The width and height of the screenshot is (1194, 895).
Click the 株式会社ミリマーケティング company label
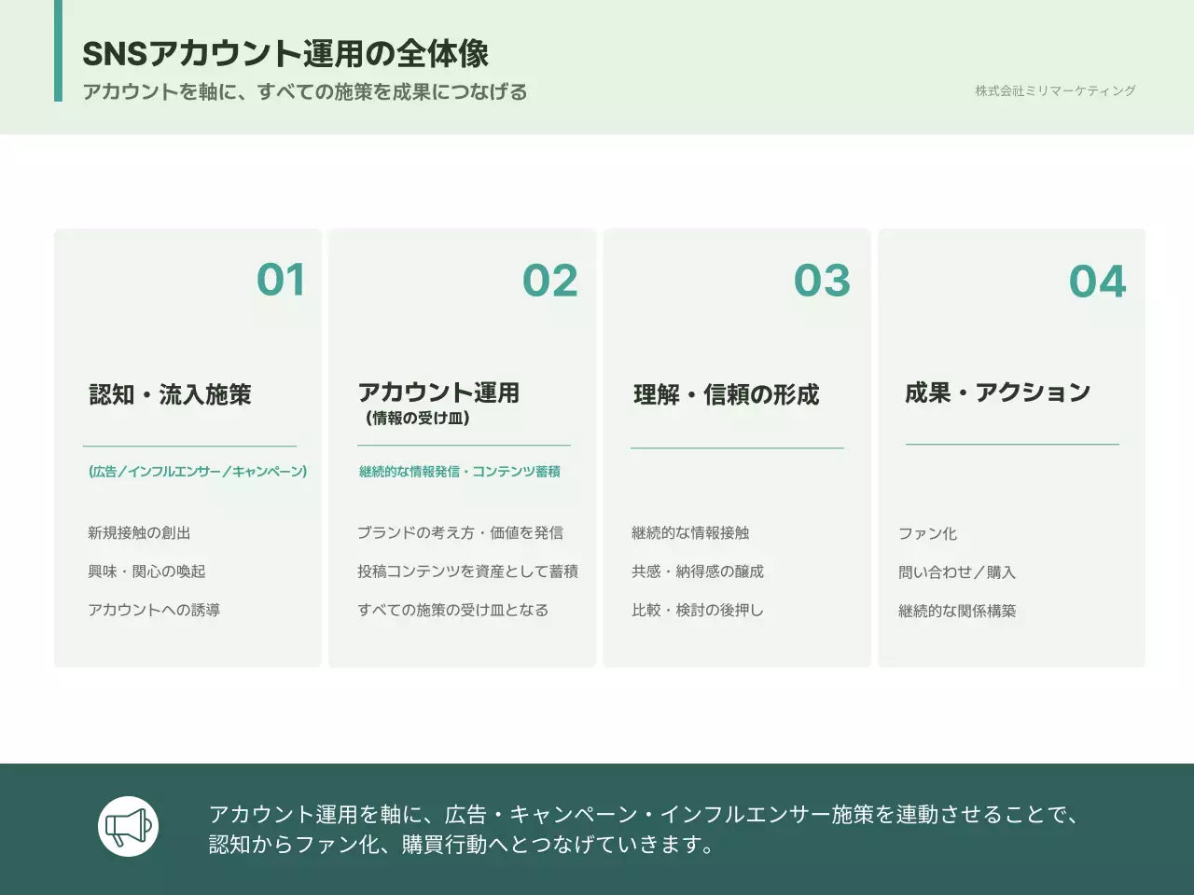(x=1055, y=91)
